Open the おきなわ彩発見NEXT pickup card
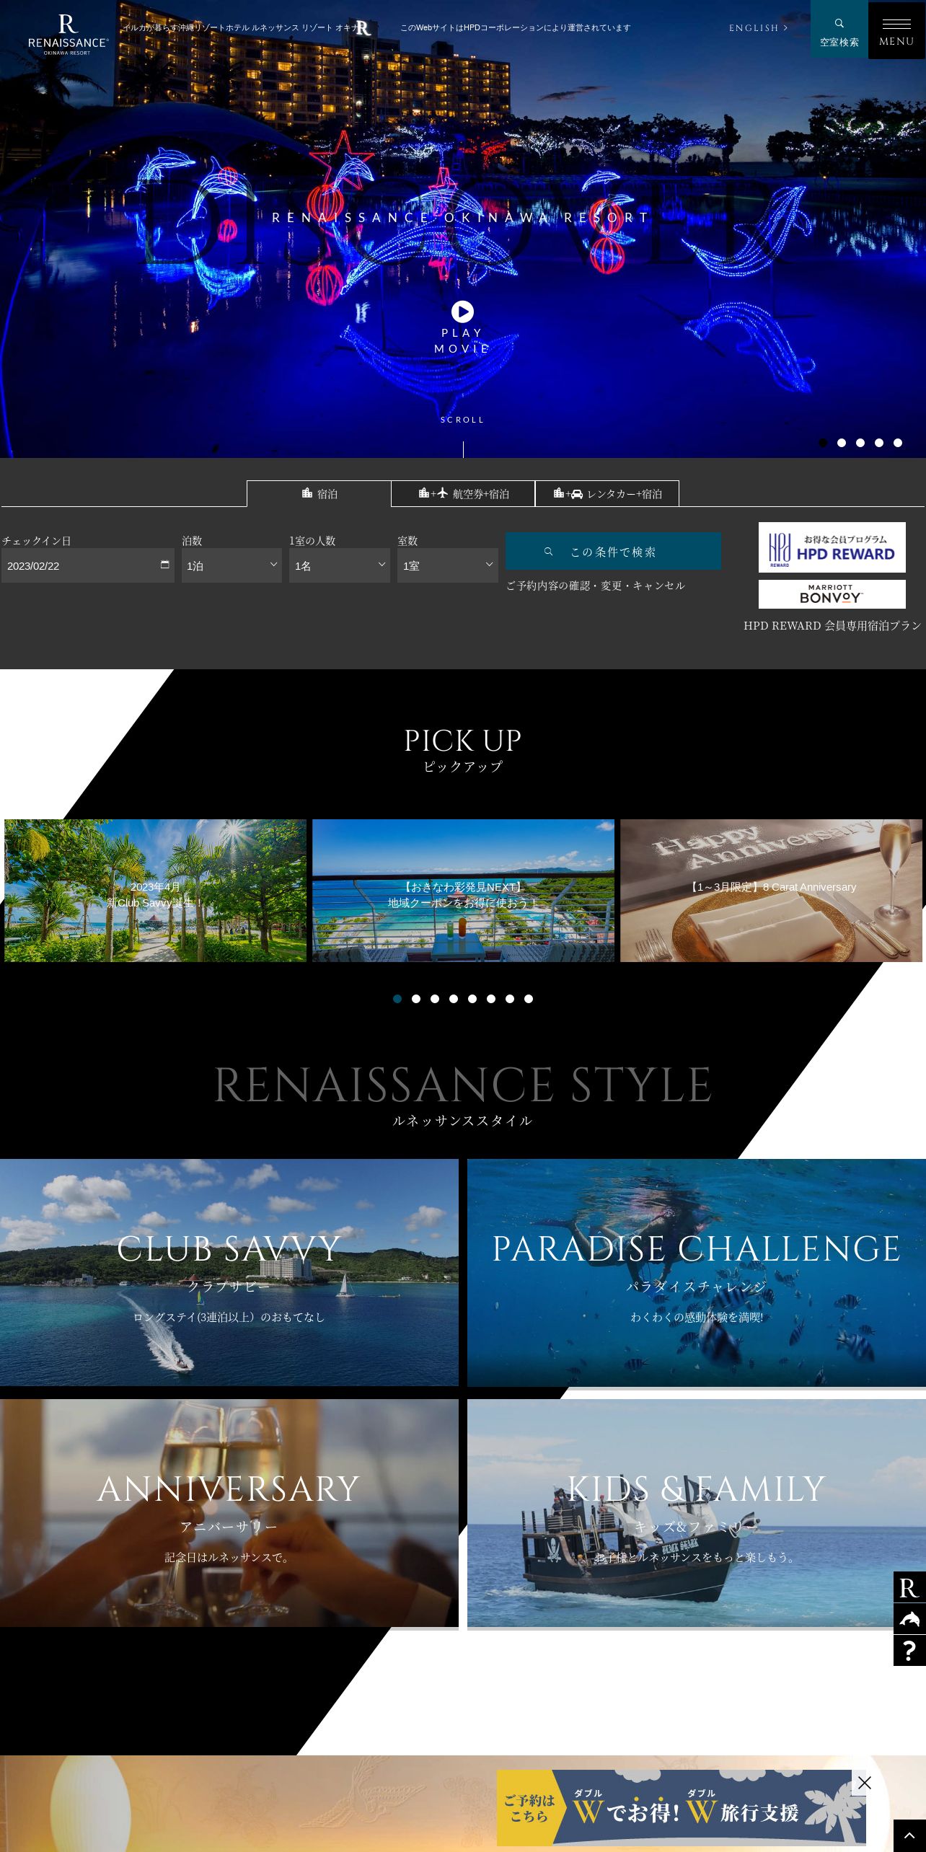 click(463, 890)
